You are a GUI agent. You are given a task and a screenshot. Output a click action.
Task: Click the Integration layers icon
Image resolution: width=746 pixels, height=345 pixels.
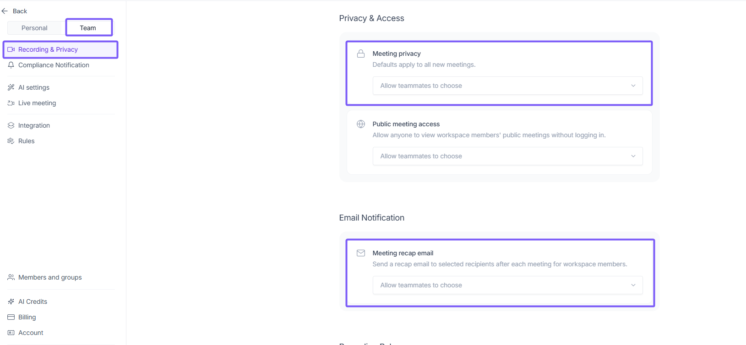tap(11, 125)
